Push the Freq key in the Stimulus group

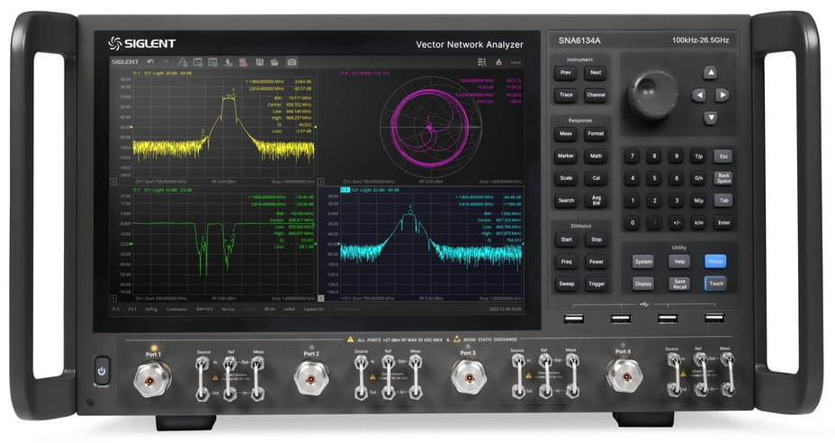(x=566, y=262)
